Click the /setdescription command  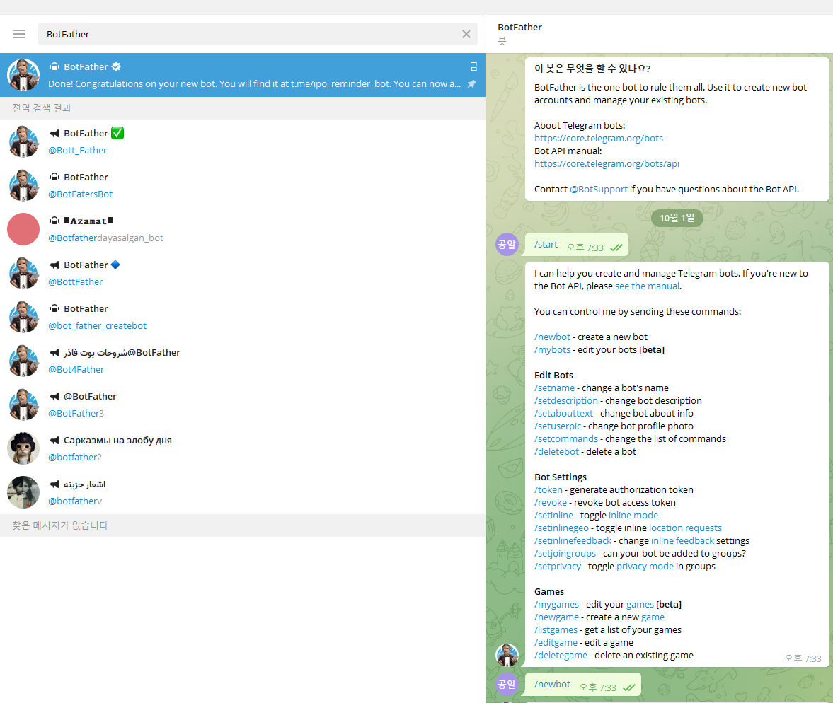[x=566, y=400]
